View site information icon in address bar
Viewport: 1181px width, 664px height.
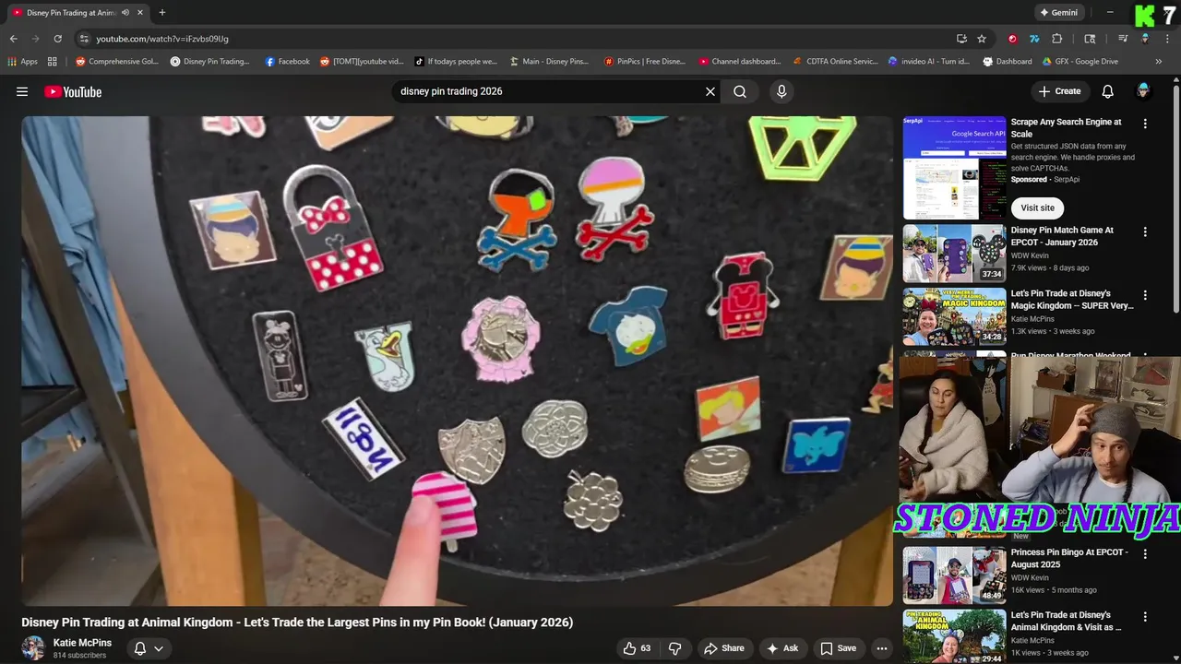click(84, 39)
